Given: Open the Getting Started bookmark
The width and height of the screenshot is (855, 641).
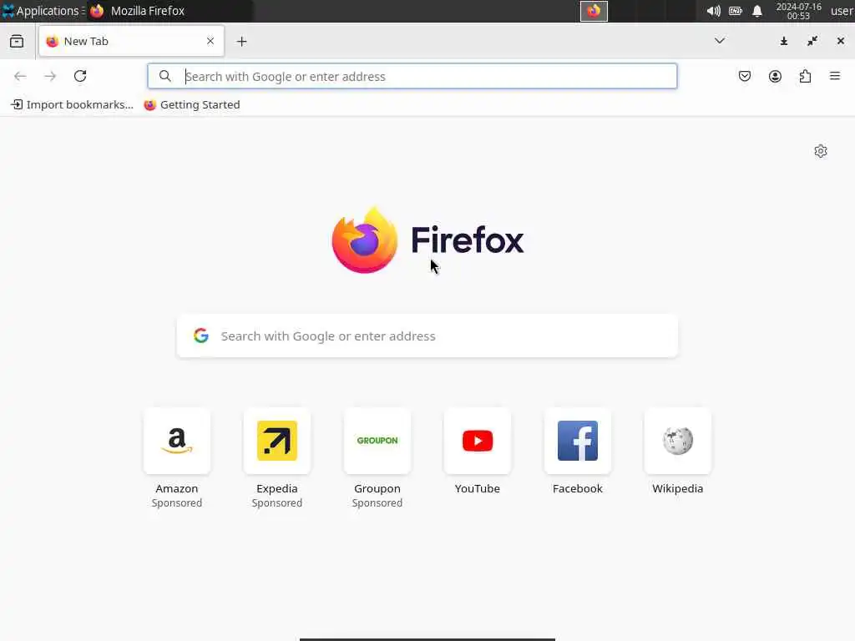Looking at the screenshot, I should pos(192,104).
